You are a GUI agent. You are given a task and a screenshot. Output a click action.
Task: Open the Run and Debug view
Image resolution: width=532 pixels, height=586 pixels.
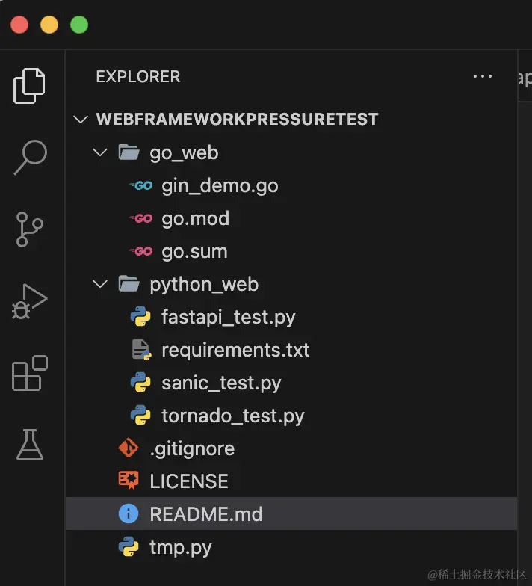(30, 300)
